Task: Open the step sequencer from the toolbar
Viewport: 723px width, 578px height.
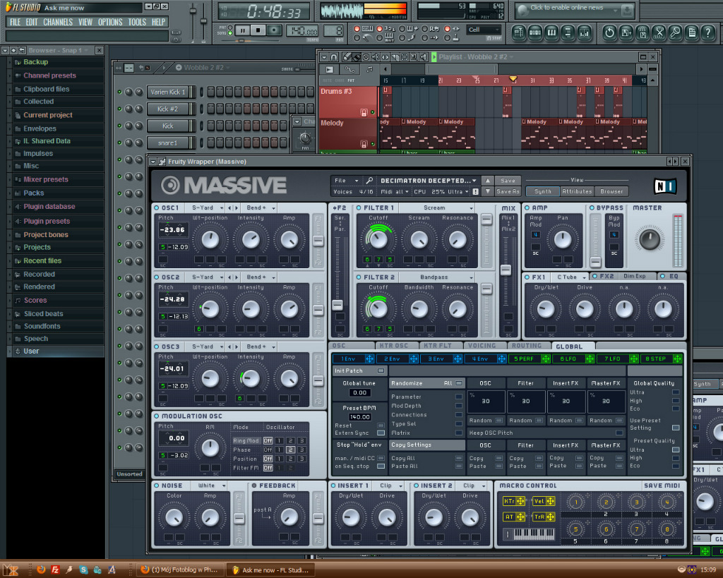Action: pyautogui.click(x=535, y=32)
